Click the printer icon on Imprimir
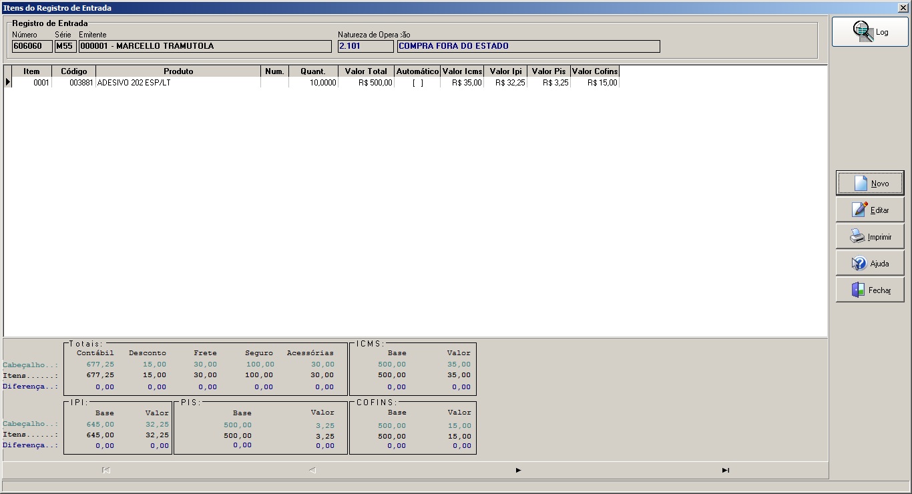The height and width of the screenshot is (494, 912). tap(857, 236)
